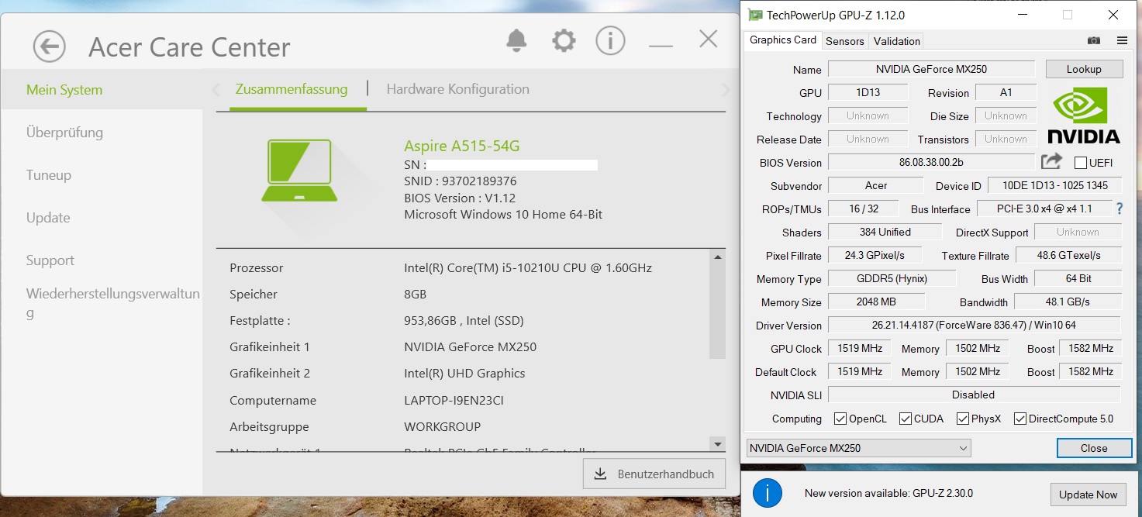Click the Memory Size field 2048 MB
The width and height of the screenshot is (1142, 517).
pyautogui.click(x=877, y=302)
